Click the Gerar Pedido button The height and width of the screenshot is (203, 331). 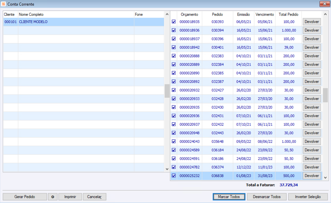pos(25,197)
